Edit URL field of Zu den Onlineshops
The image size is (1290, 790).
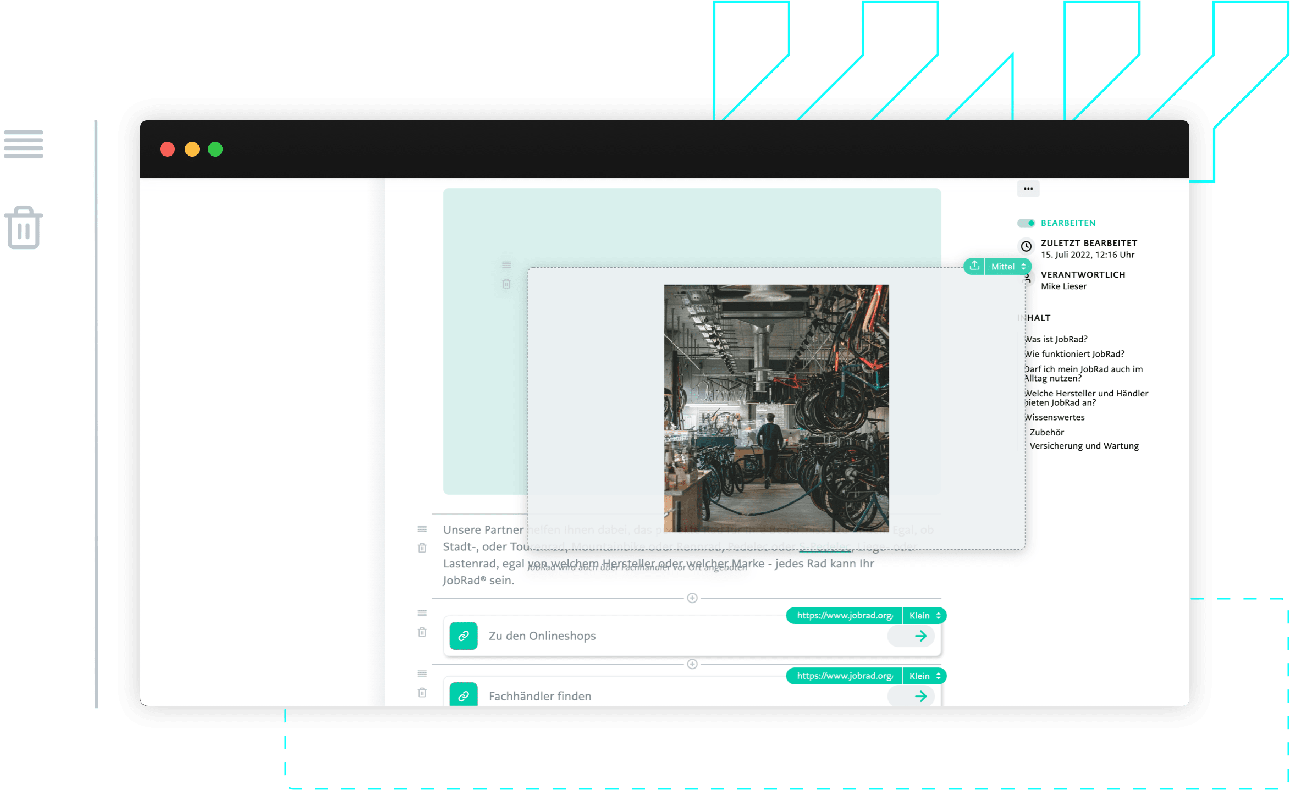tap(844, 615)
